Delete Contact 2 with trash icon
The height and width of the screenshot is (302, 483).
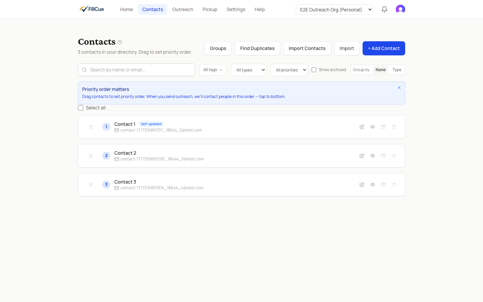click(394, 156)
